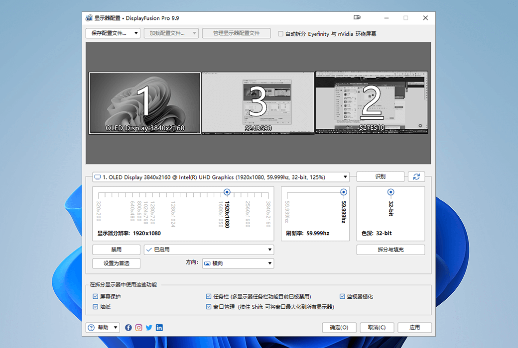
Task: Click the 拆分与填充 button
Action: click(390, 250)
